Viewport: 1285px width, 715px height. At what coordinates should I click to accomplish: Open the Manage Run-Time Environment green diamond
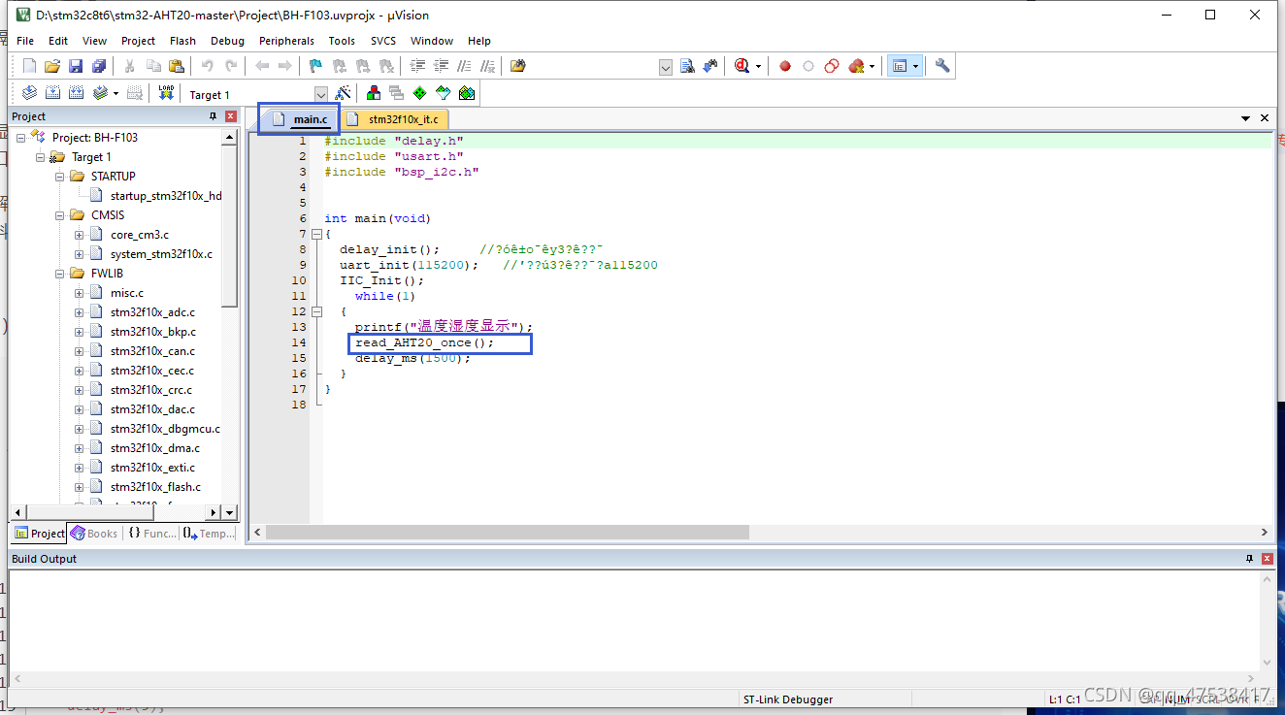click(419, 93)
